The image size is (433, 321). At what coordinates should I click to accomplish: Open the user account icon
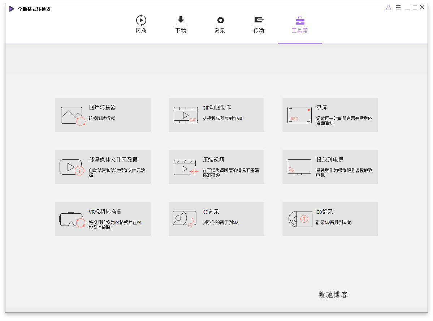[x=389, y=8]
